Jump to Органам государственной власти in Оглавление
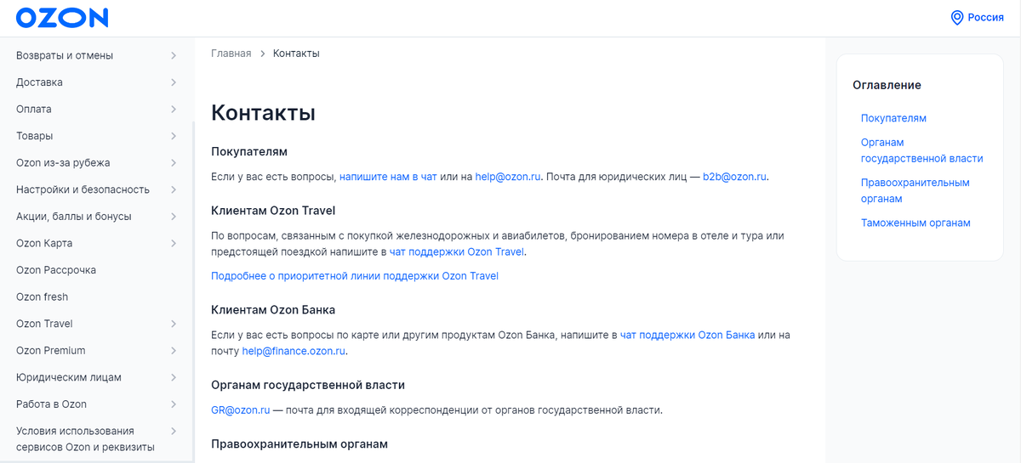1021x463 pixels. point(921,150)
